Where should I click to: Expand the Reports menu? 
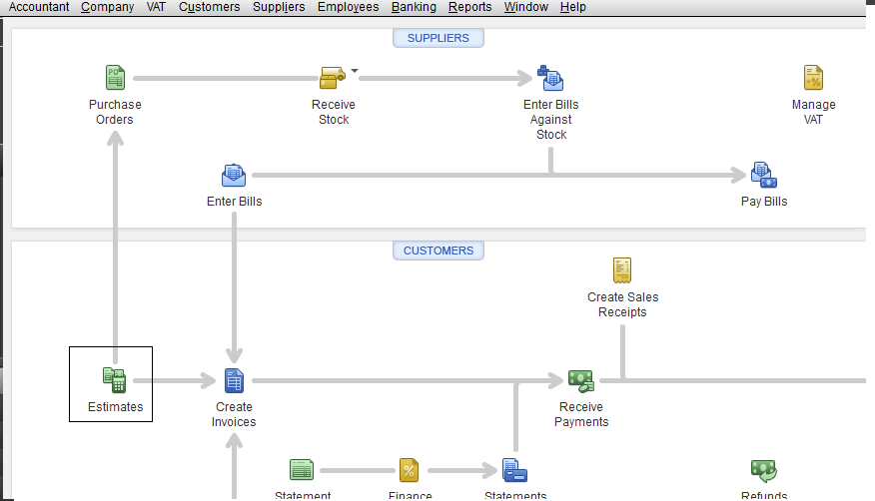tap(469, 7)
